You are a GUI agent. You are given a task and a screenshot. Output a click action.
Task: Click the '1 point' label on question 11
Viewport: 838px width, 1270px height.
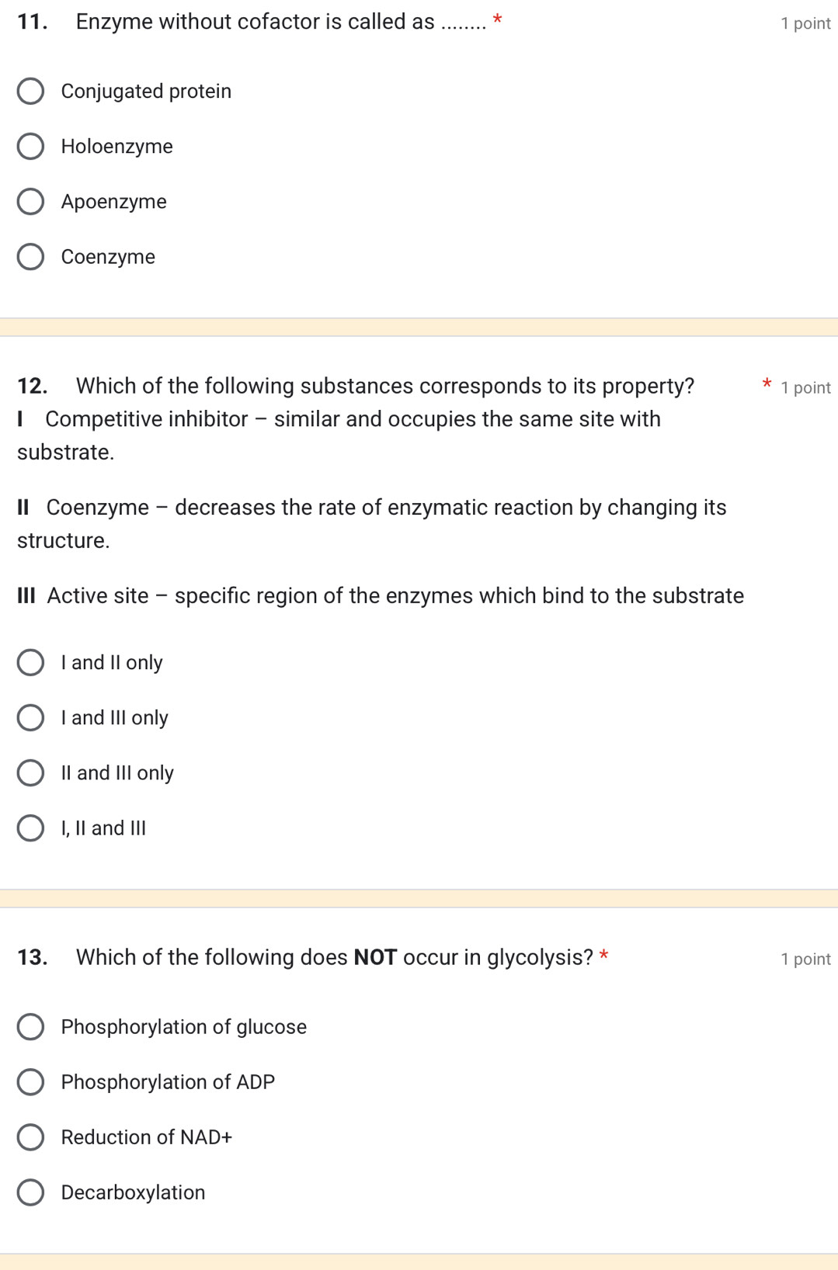tap(804, 23)
